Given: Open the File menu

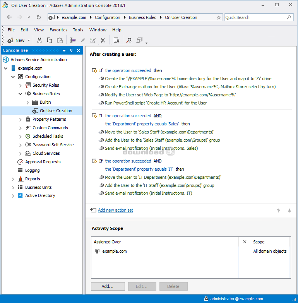Looking at the screenshot, I should click(x=11, y=30).
